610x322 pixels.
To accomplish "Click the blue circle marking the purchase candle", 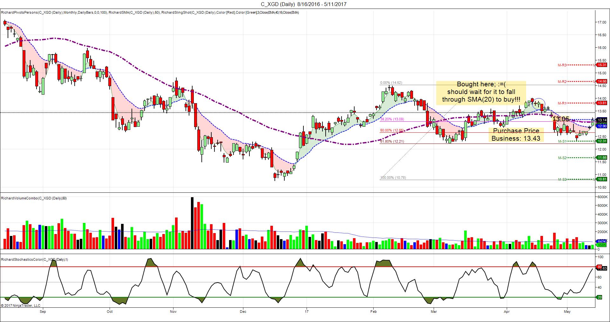I will pyautogui.click(x=539, y=104).
